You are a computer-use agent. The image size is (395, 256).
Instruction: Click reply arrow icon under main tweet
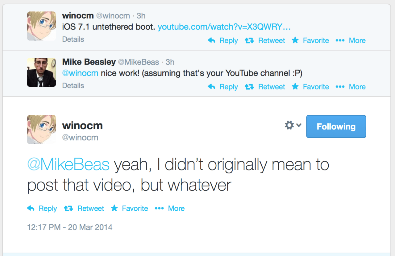31,209
